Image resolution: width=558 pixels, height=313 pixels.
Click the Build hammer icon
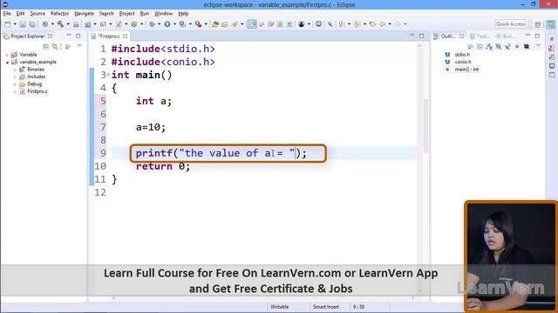pyautogui.click(x=60, y=24)
